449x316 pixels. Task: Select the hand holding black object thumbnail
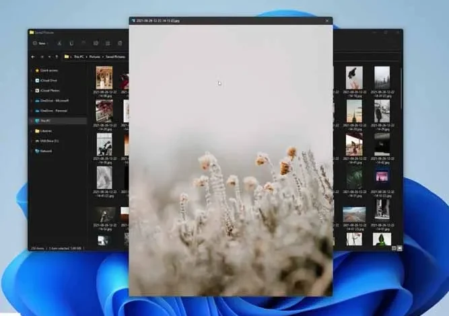point(354,77)
